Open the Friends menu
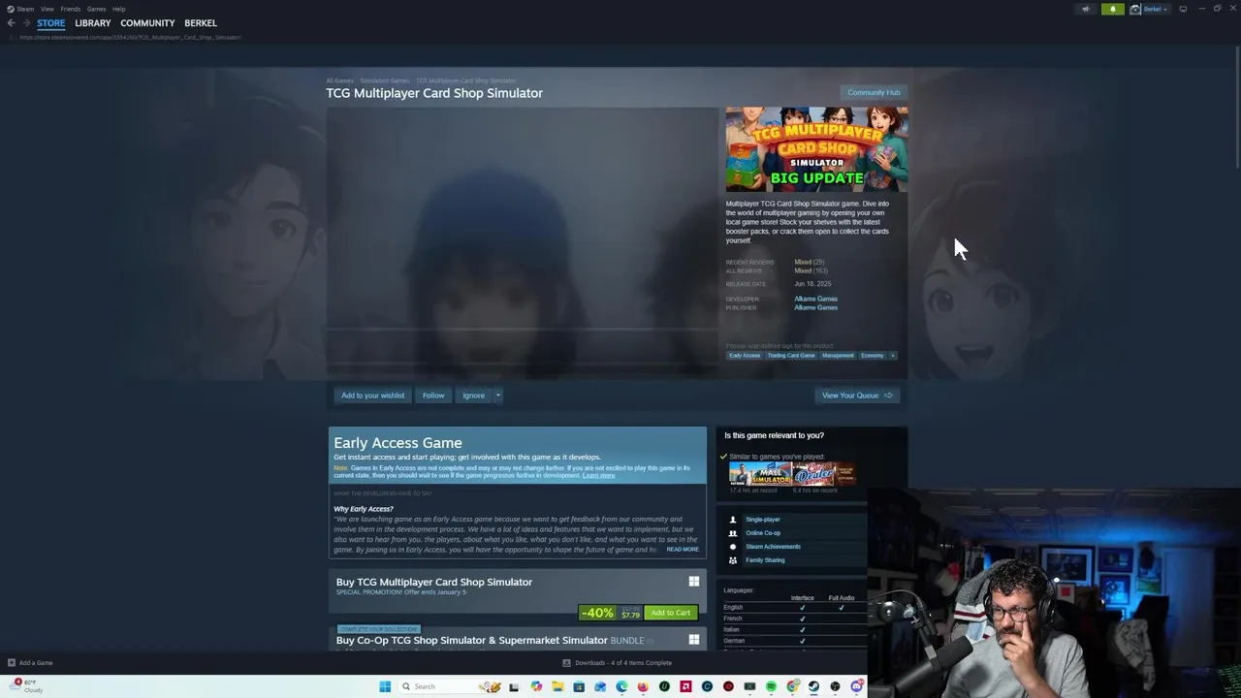Screen dimensions: 1241x698 (x=71, y=9)
